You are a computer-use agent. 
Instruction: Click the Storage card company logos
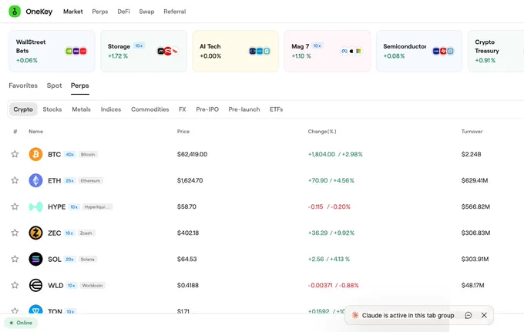pyautogui.click(x=168, y=51)
